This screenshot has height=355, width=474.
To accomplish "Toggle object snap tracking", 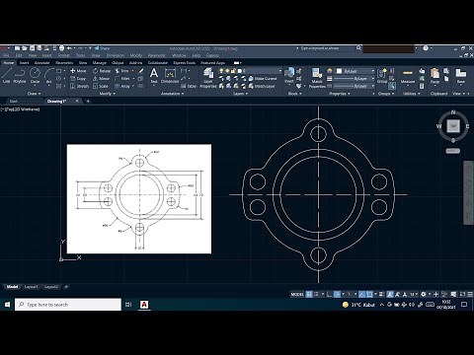I will coord(361,294).
